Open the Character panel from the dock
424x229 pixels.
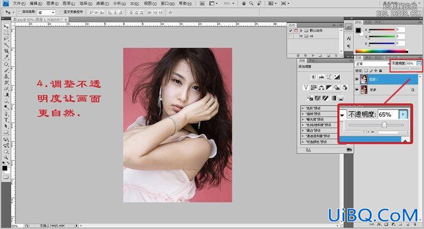349,38
